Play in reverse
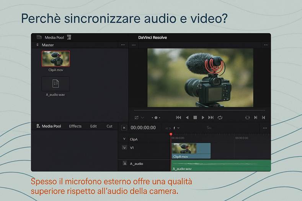The width and height of the screenshot is (302, 201). click(187, 117)
